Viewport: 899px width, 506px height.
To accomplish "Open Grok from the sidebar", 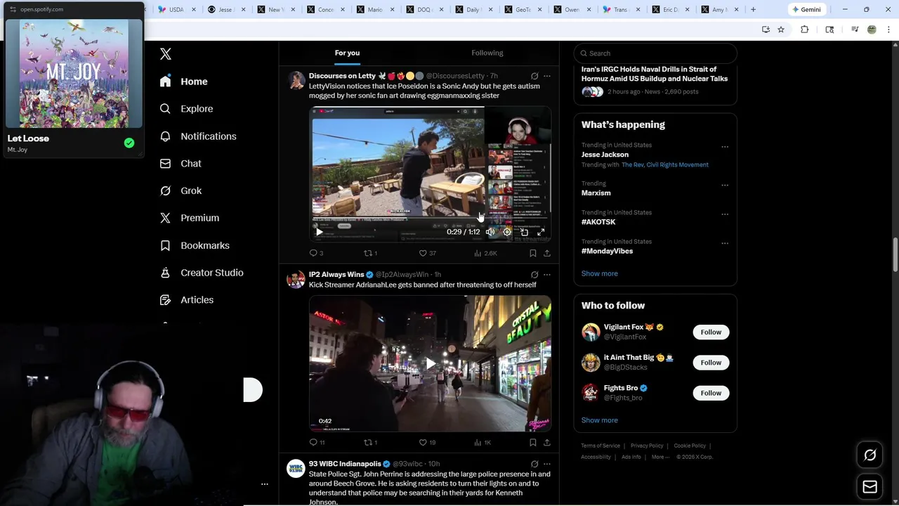I will coord(181,191).
